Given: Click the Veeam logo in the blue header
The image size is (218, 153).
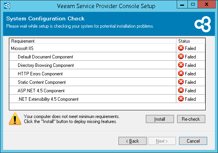Looking at the screenshot, I should (x=203, y=24).
